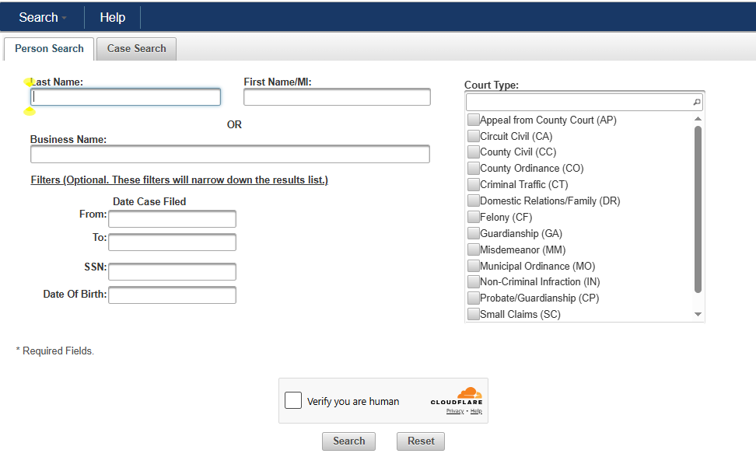Viewport: 756px width, 457px height.
Task: Click the Court Type list scrollbar
Action: 698,210
